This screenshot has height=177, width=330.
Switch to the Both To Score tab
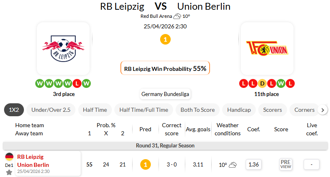pyautogui.click(x=198, y=110)
